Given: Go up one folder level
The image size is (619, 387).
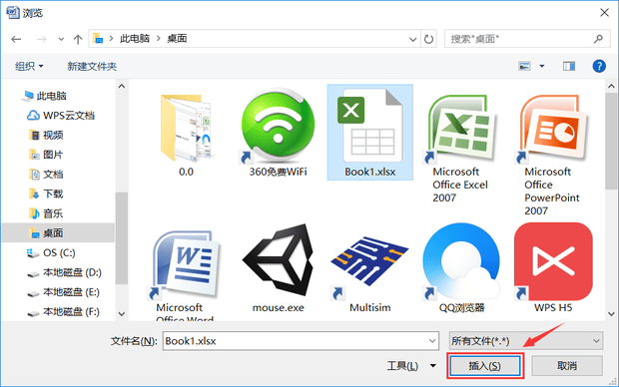Looking at the screenshot, I should pyautogui.click(x=78, y=39).
